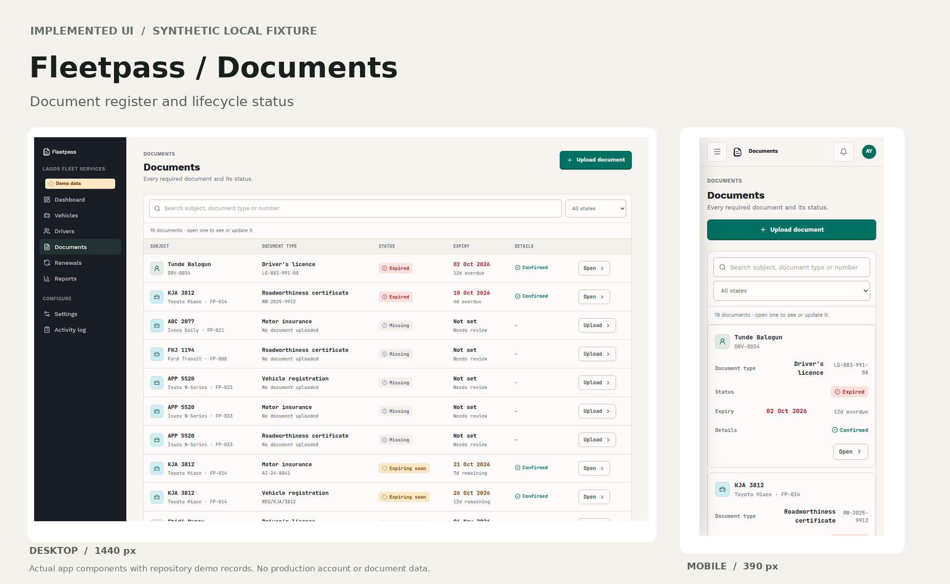Upload document for FKJ 1194 row

click(x=597, y=354)
